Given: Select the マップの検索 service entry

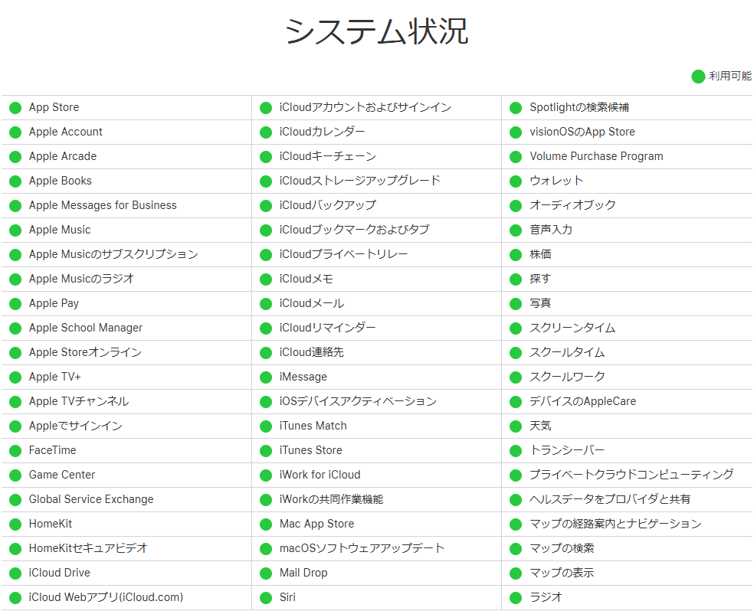Looking at the screenshot, I should click(562, 549).
